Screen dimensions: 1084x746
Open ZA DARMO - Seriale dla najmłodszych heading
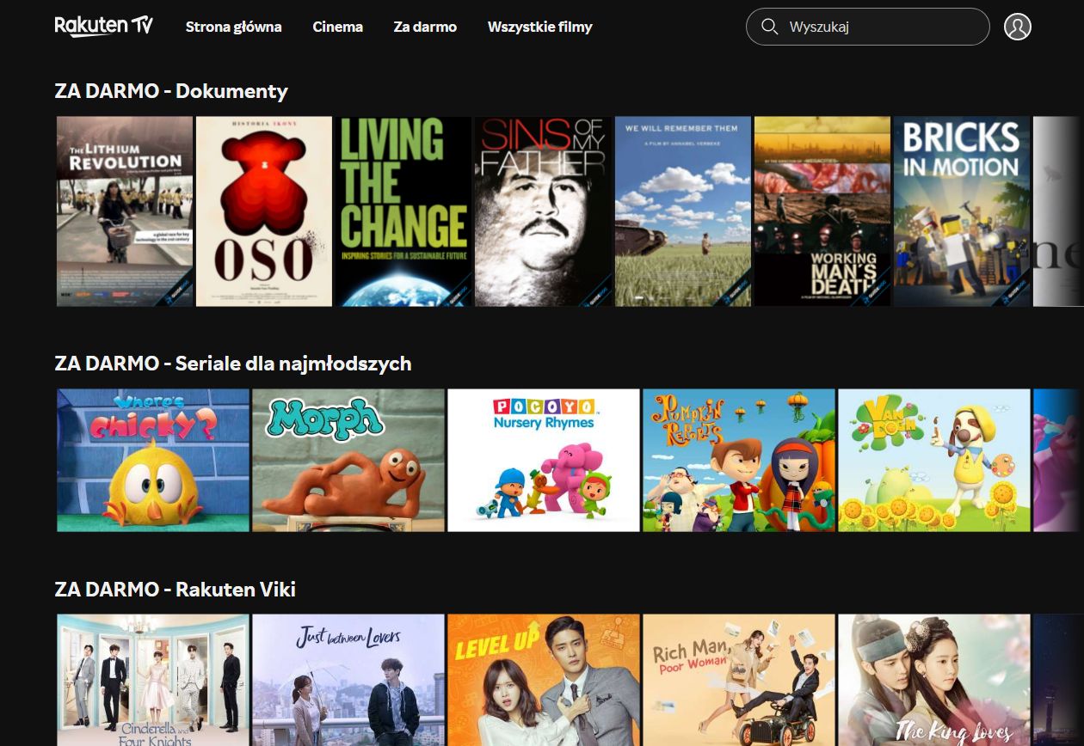(233, 364)
